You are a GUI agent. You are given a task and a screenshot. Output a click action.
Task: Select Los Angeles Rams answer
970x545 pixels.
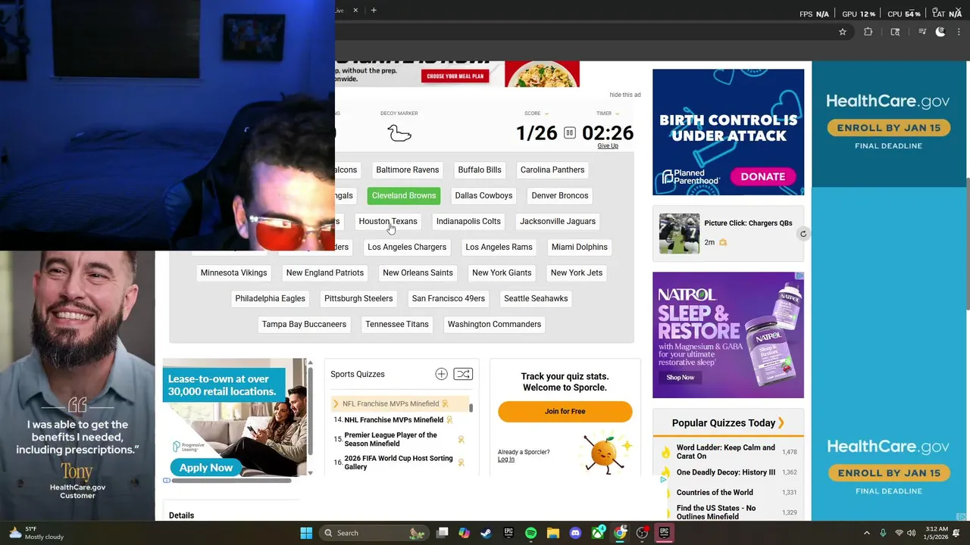tap(499, 247)
